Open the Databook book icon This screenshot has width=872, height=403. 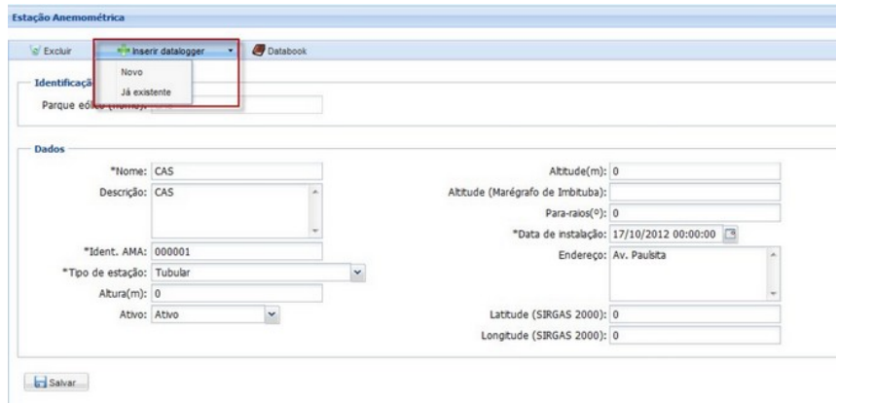260,50
